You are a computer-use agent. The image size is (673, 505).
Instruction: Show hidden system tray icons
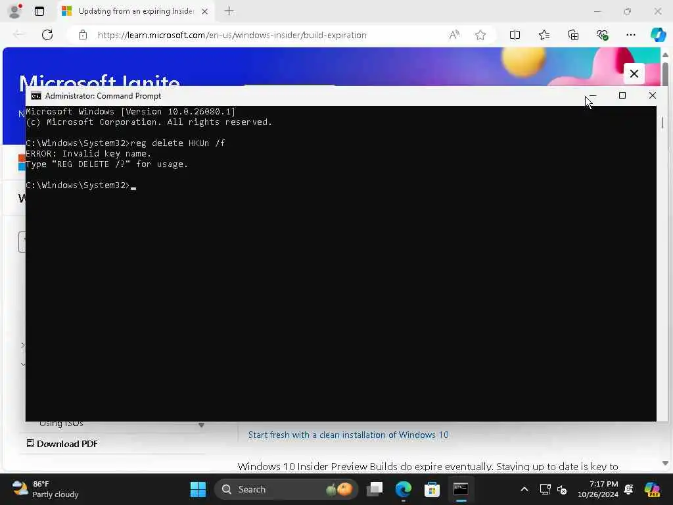(524, 489)
